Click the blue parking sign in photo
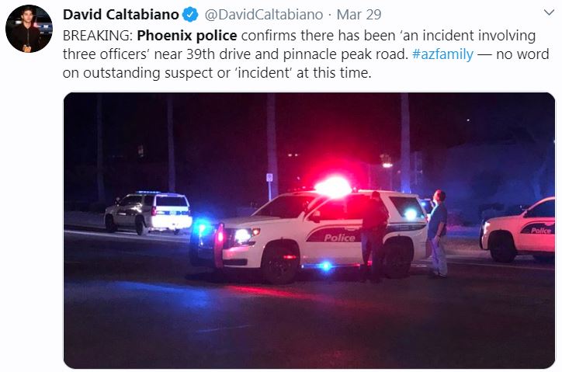This screenshot has height=372, width=562. [269, 178]
